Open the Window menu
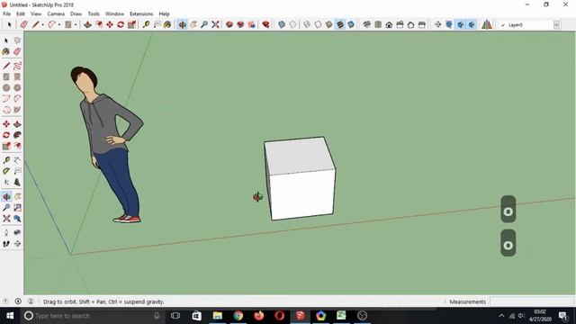This screenshot has height=324, width=576. pos(114,13)
